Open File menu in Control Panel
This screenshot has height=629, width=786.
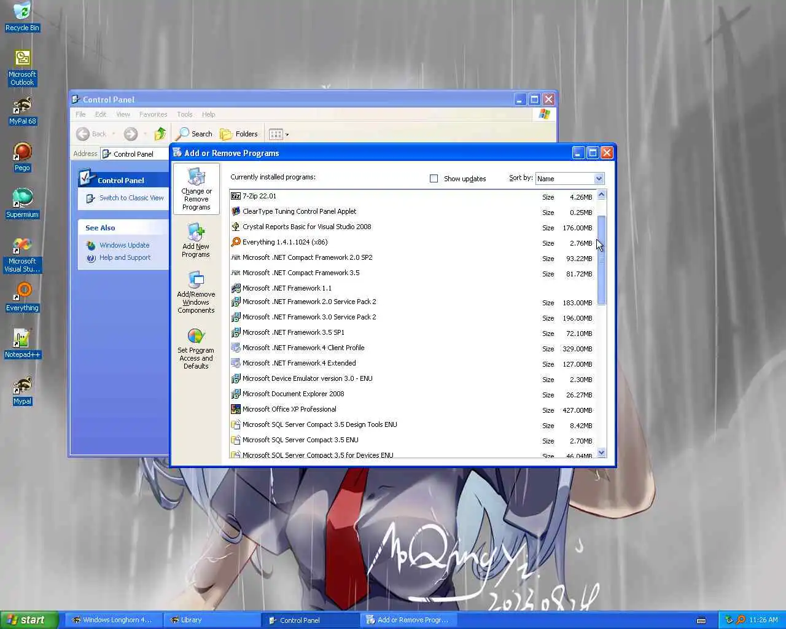point(80,114)
